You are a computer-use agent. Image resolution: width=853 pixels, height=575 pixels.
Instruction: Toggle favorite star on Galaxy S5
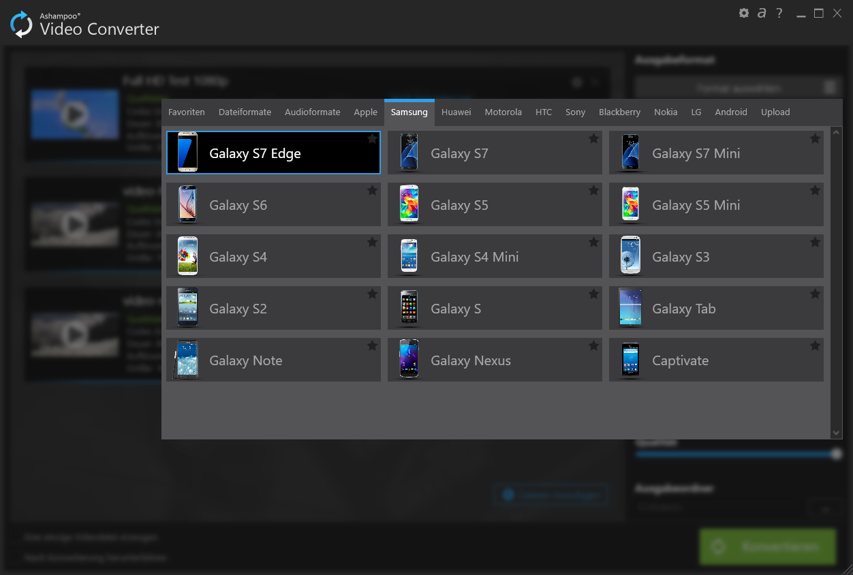coord(593,191)
